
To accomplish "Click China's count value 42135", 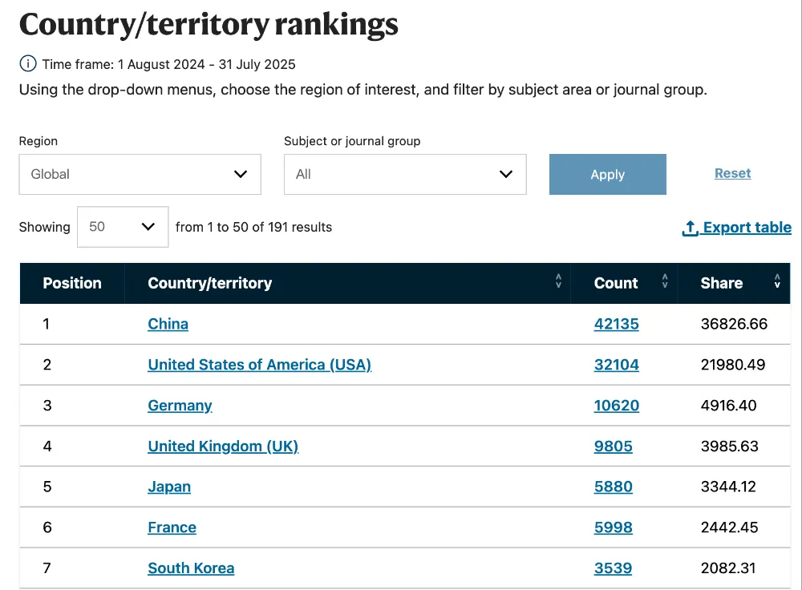I will click(x=616, y=324).
